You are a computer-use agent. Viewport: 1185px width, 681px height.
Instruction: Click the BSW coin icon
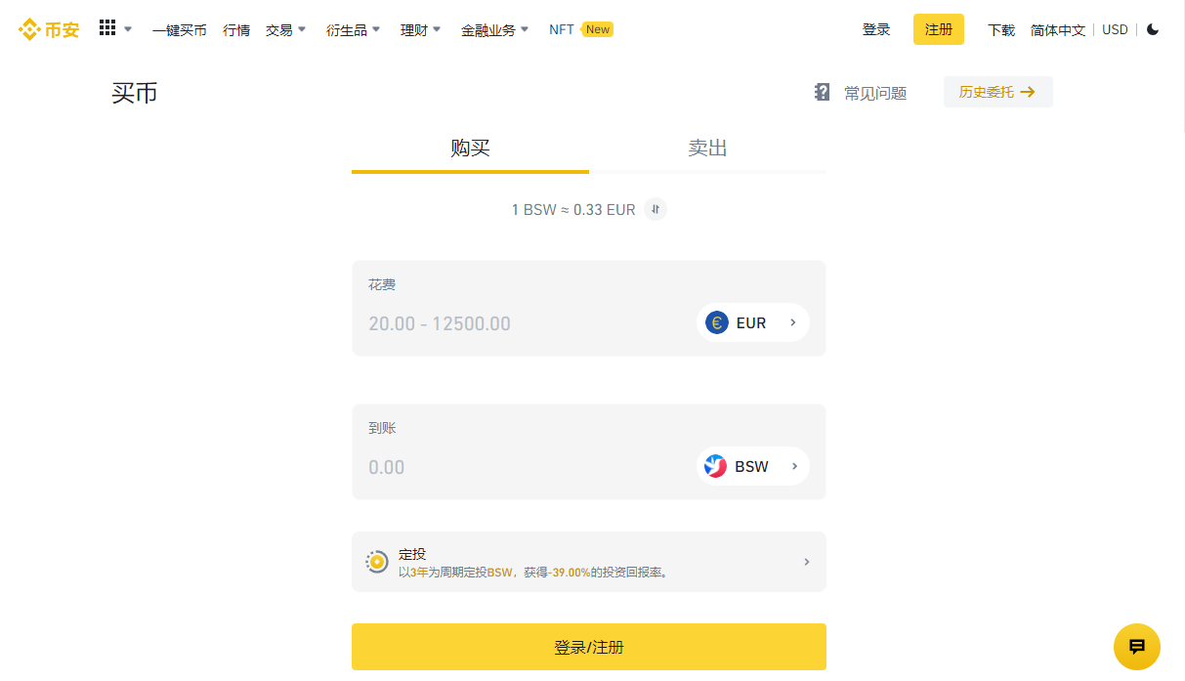pyautogui.click(x=716, y=466)
